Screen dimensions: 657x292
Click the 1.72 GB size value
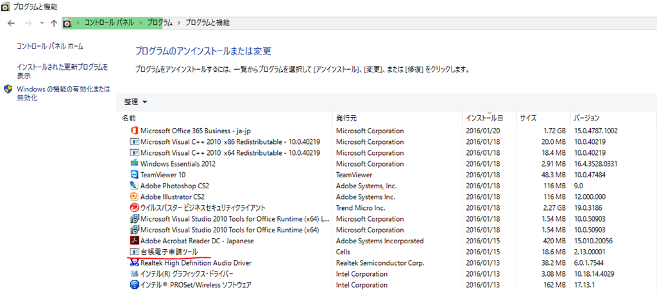pos(553,131)
